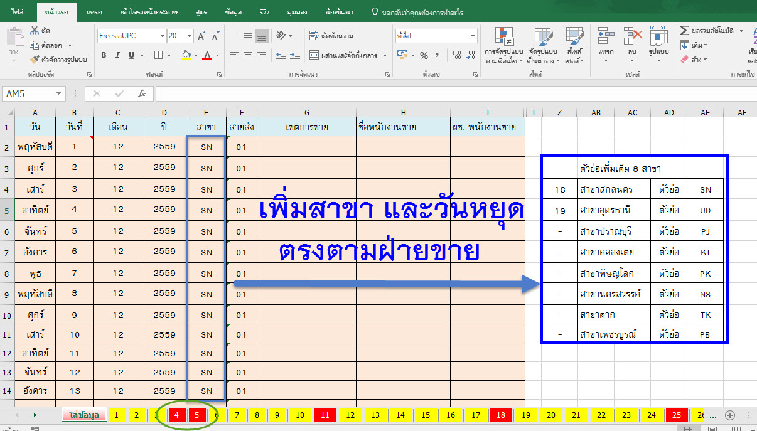Image resolution: width=757 pixels, height=431 pixels.
Task: Click the Cut (scissors) icon
Action: tap(35, 31)
